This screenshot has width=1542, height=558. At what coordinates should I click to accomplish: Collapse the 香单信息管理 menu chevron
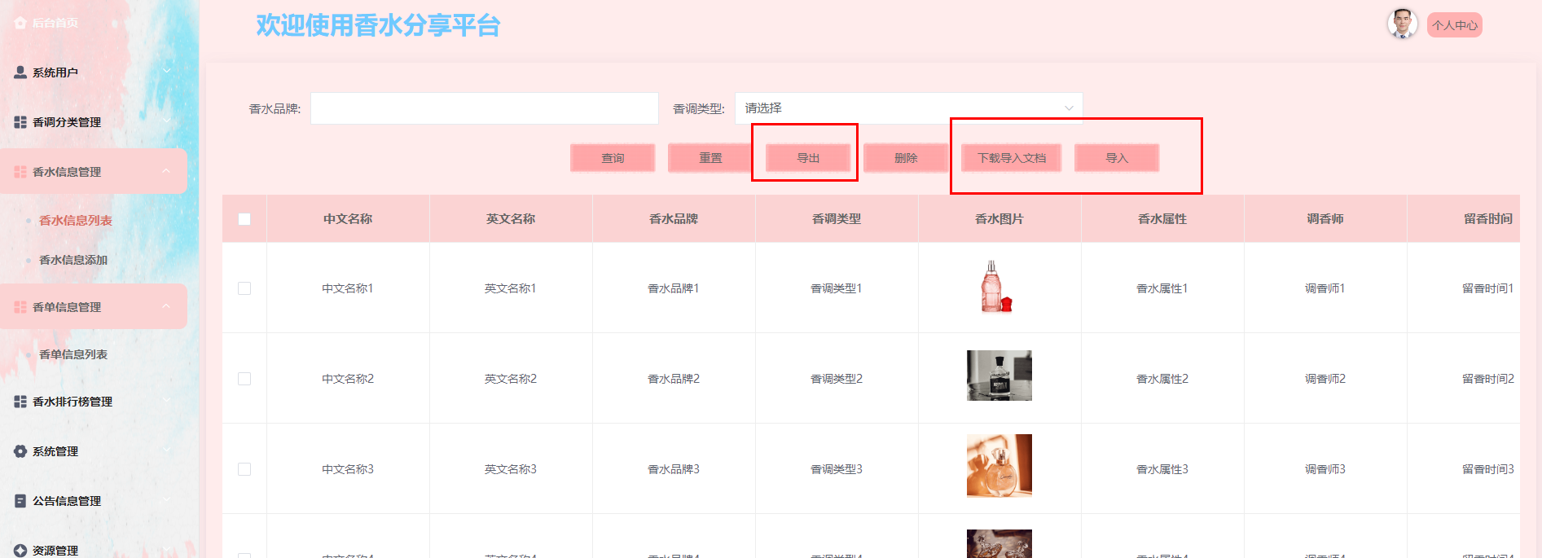166,306
